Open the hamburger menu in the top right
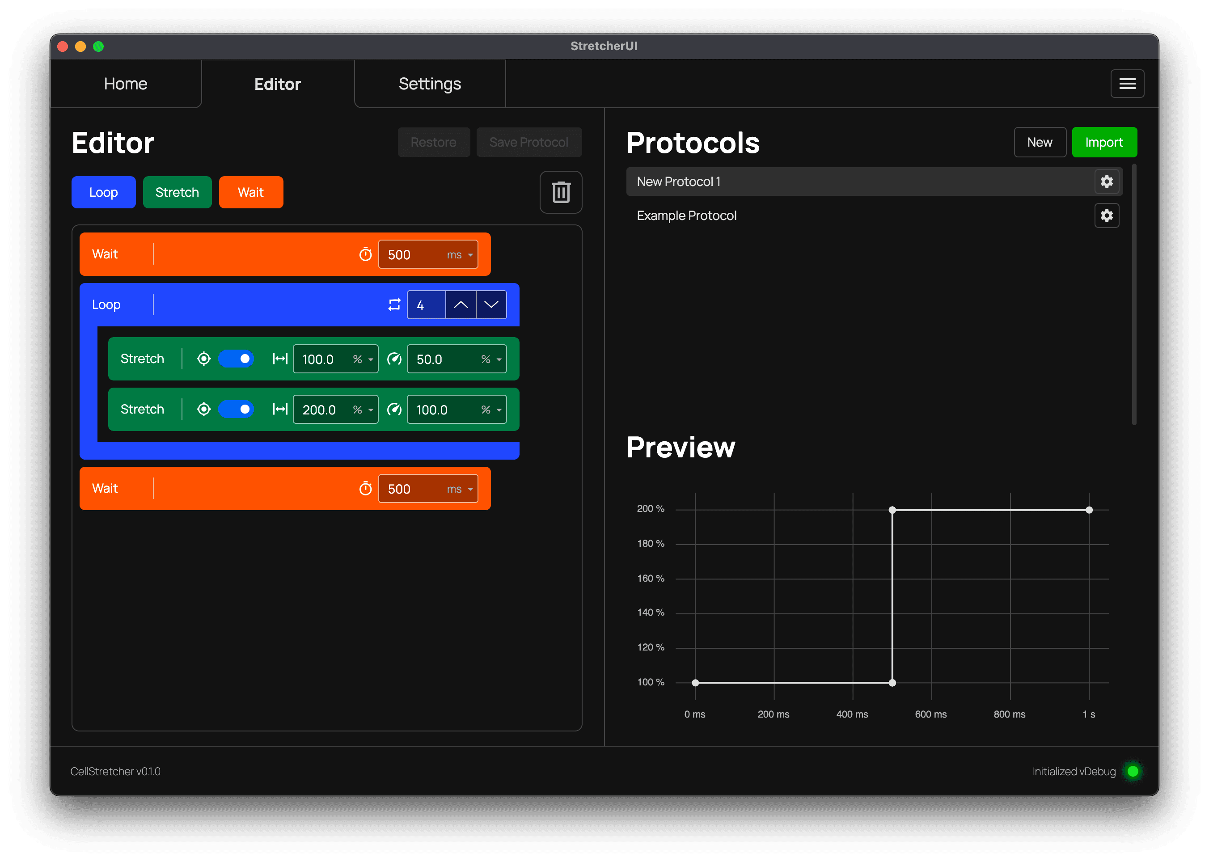 (x=1127, y=84)
